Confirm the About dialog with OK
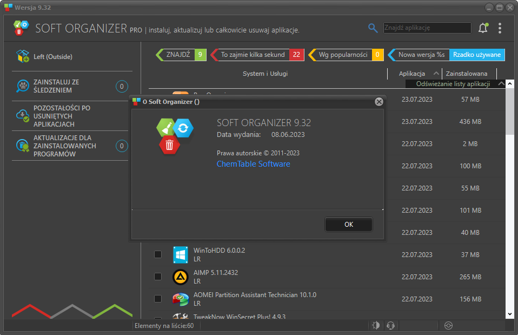The height and width of the screenshot is (335, 518). (349, 224)
